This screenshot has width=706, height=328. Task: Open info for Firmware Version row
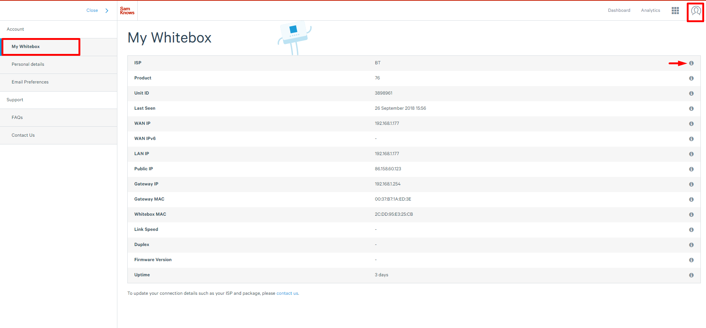[691, 260]
